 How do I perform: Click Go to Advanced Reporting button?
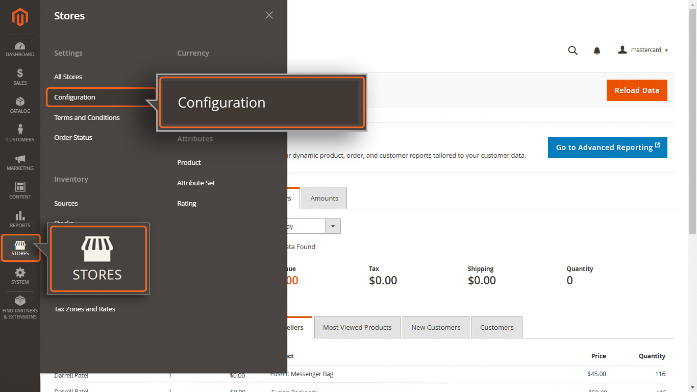[x=608, y=148]
